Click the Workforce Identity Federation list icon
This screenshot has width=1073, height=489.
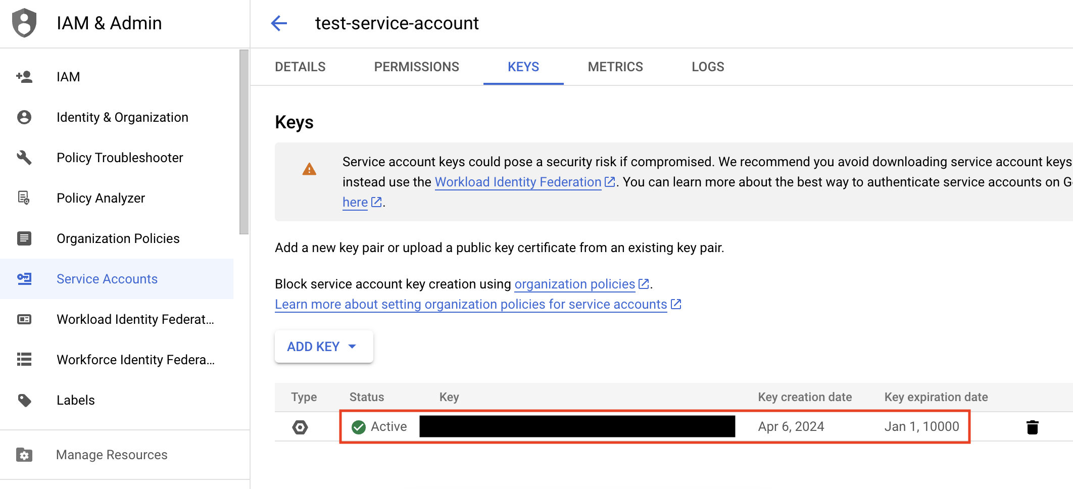click(x=24, y=359)
